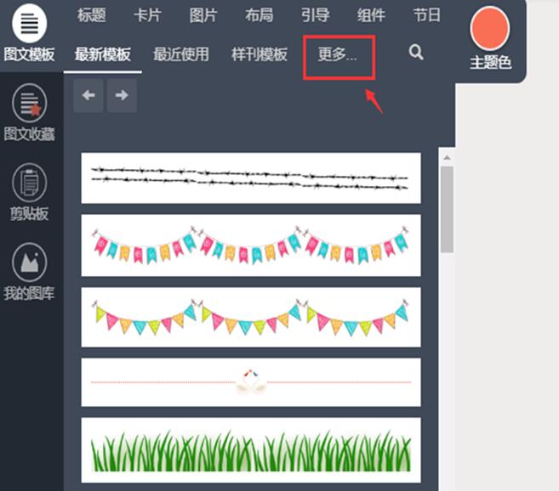The image size is (559, 491).
Task: Pick the orange 主题色 theme color circle
Action: [490, 28]
